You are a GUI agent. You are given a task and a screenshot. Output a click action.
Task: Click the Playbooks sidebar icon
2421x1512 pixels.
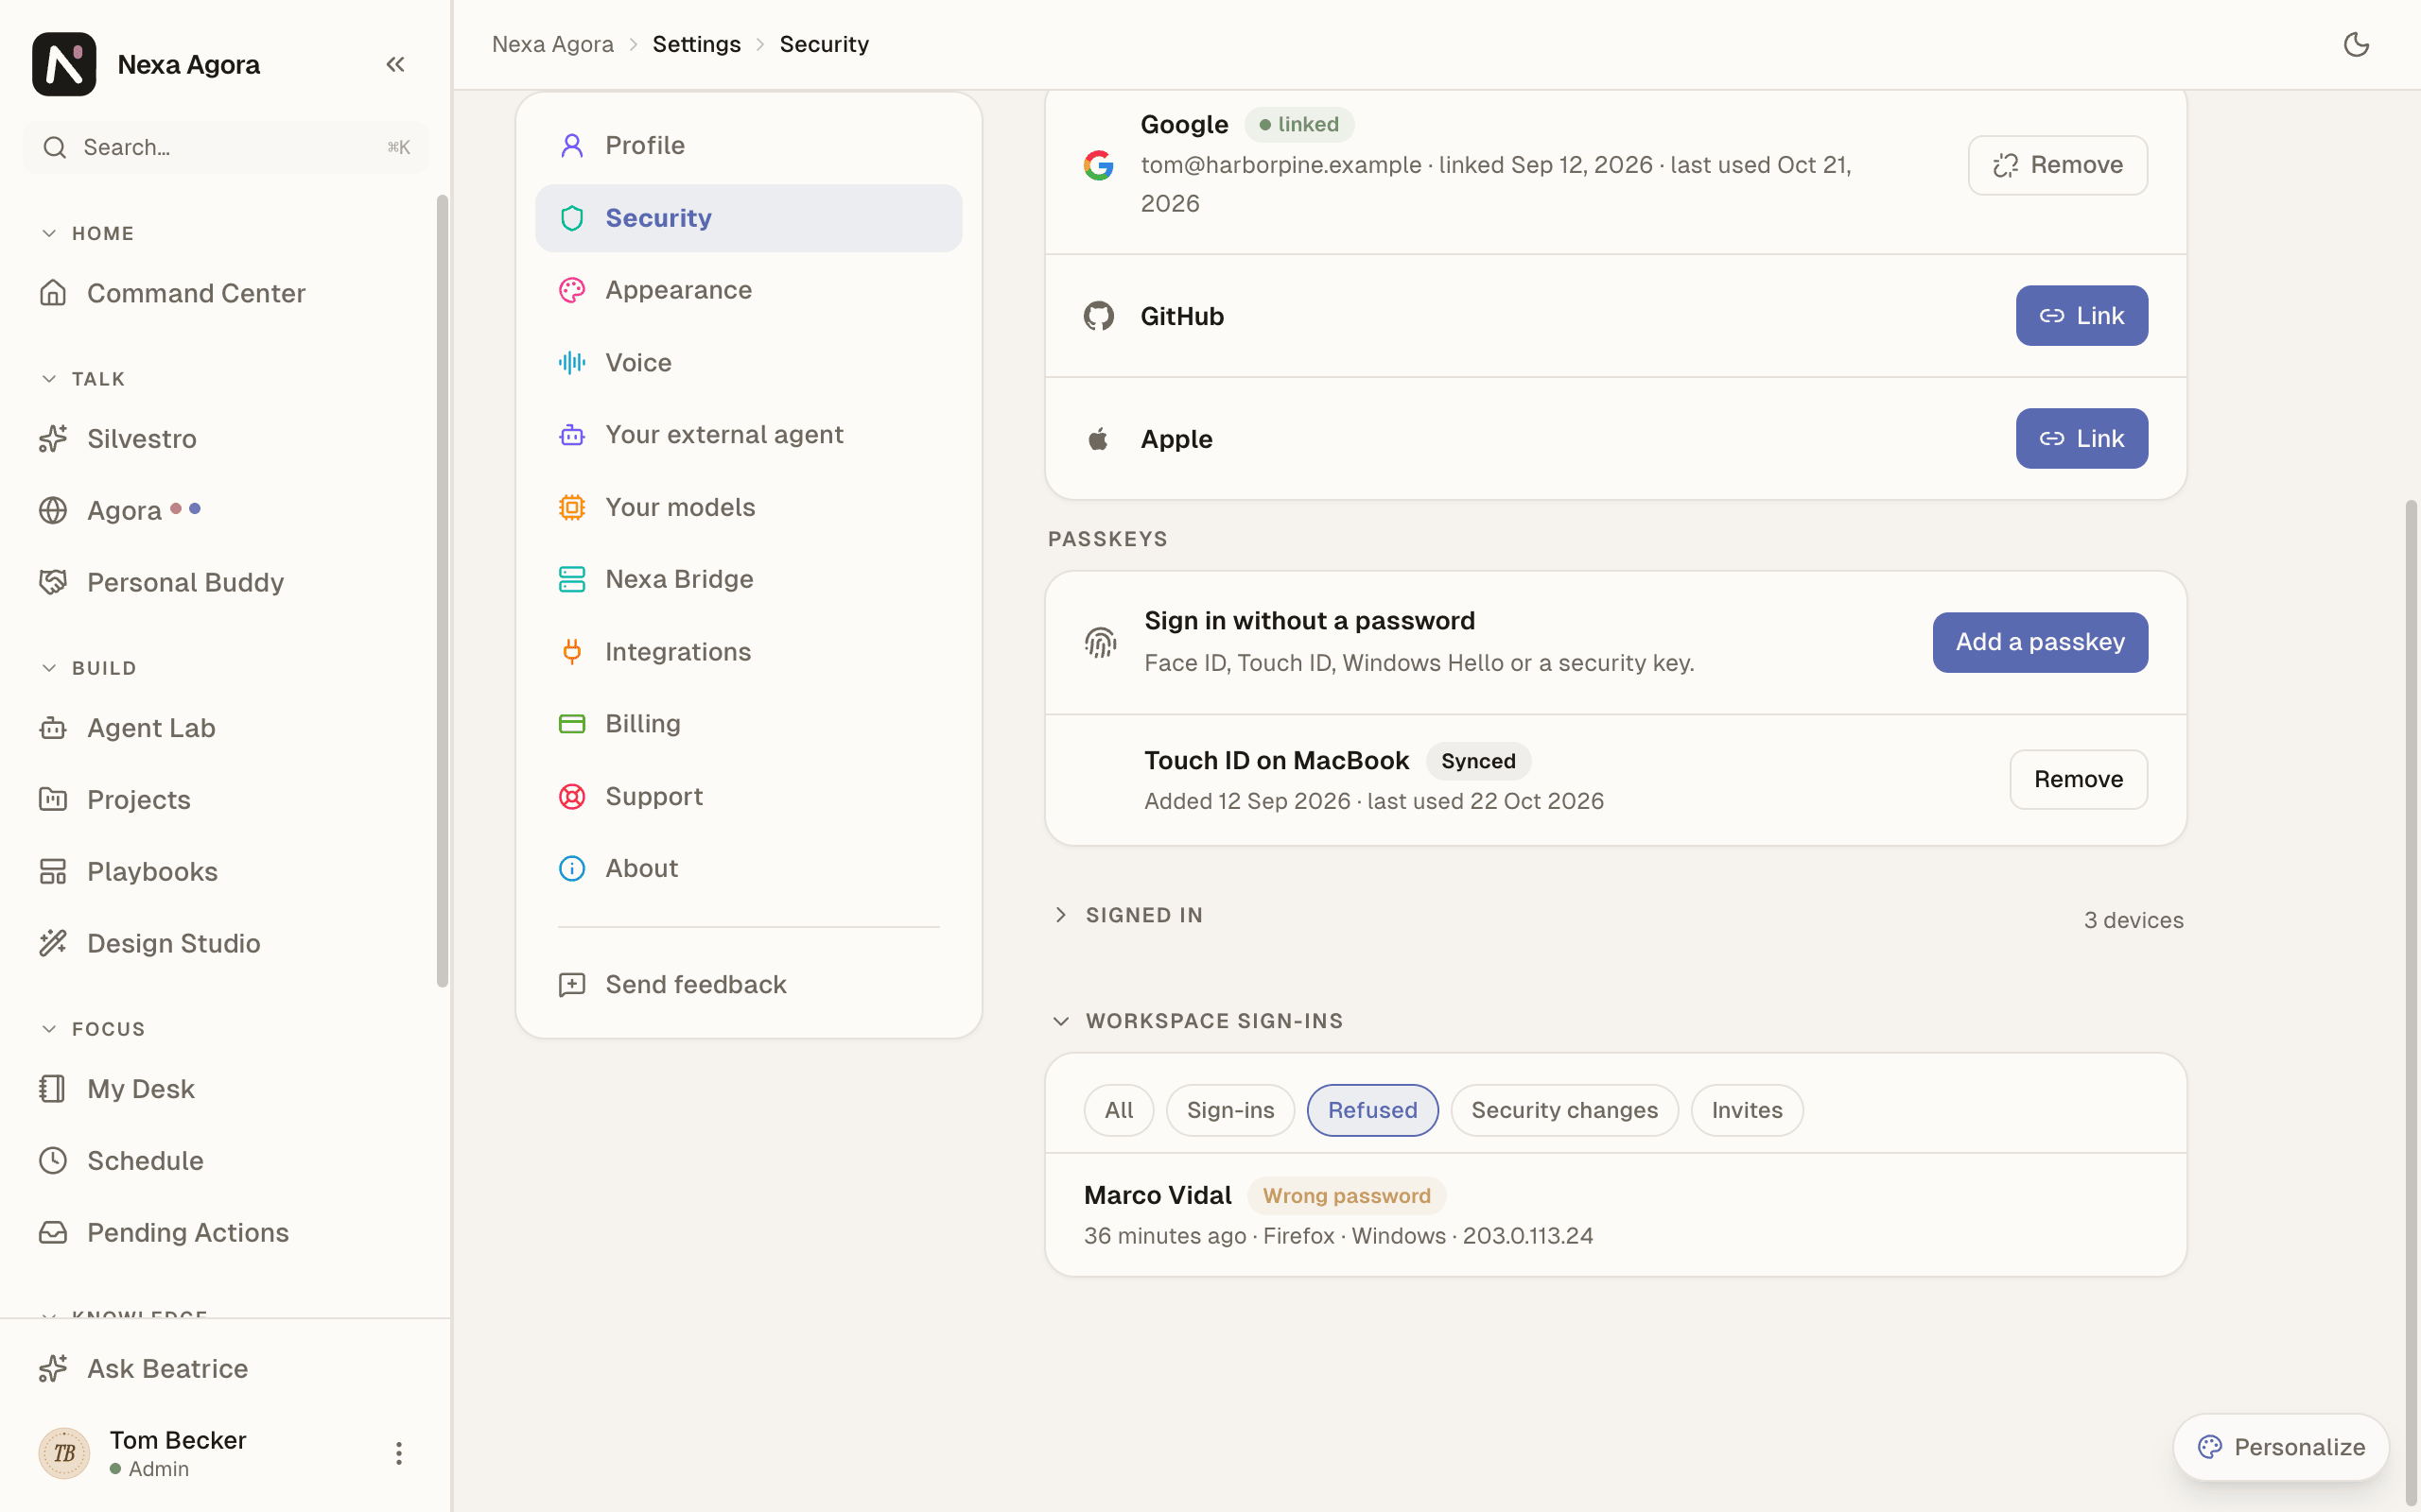click(53, 871)
